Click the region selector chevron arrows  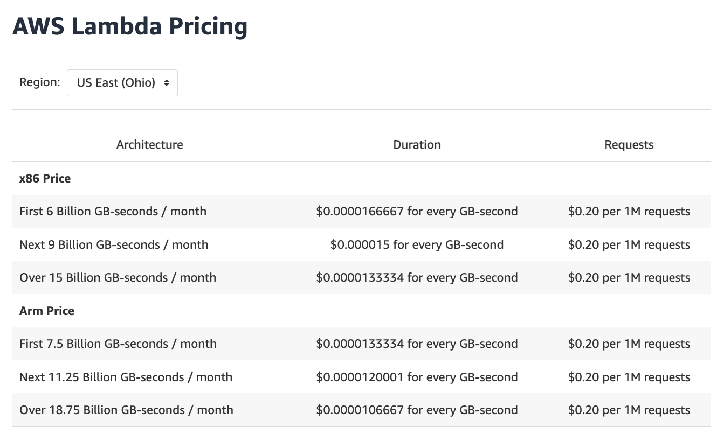point(167,82)
